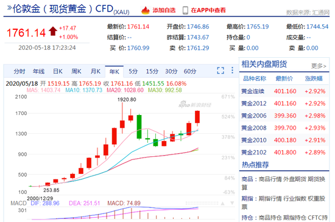
Task: Click the MACD: 74.89 value
Action: 124,203
